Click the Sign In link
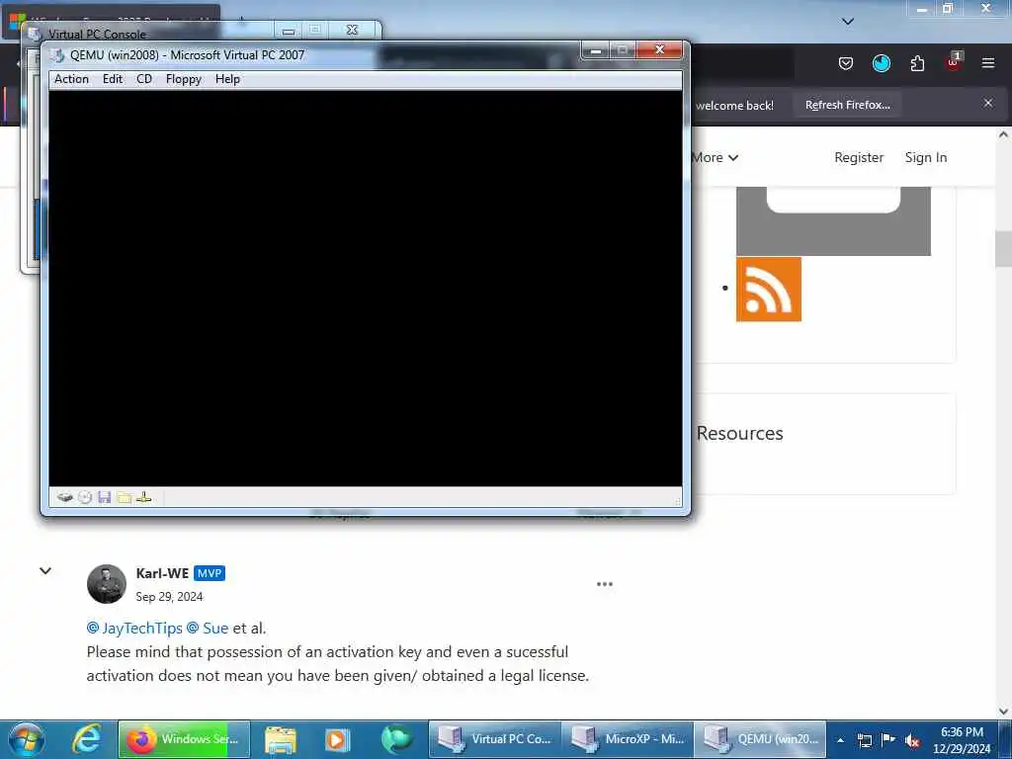 (x=925, y=157)
